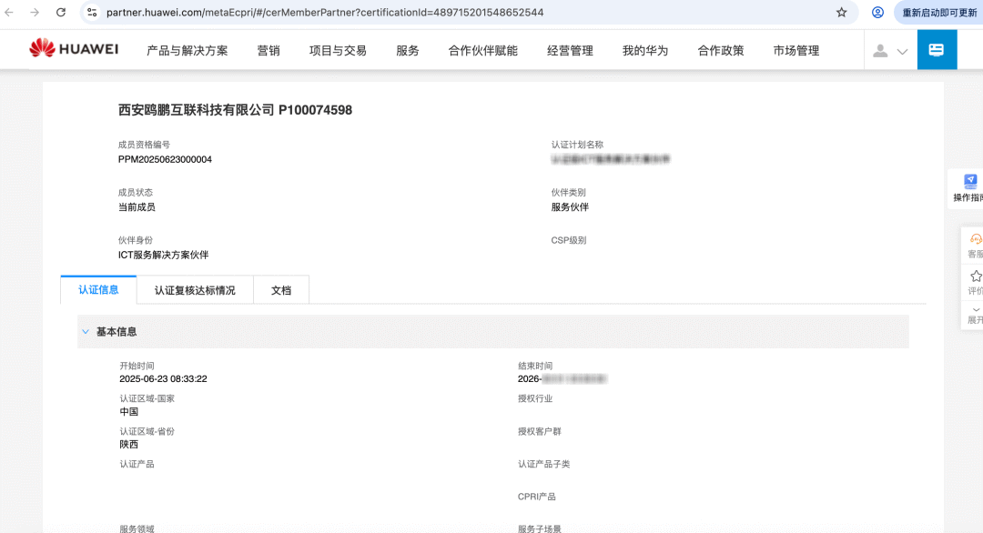Click the browser forward arrow
The image size is (983, 533).
tap(35, 13)
